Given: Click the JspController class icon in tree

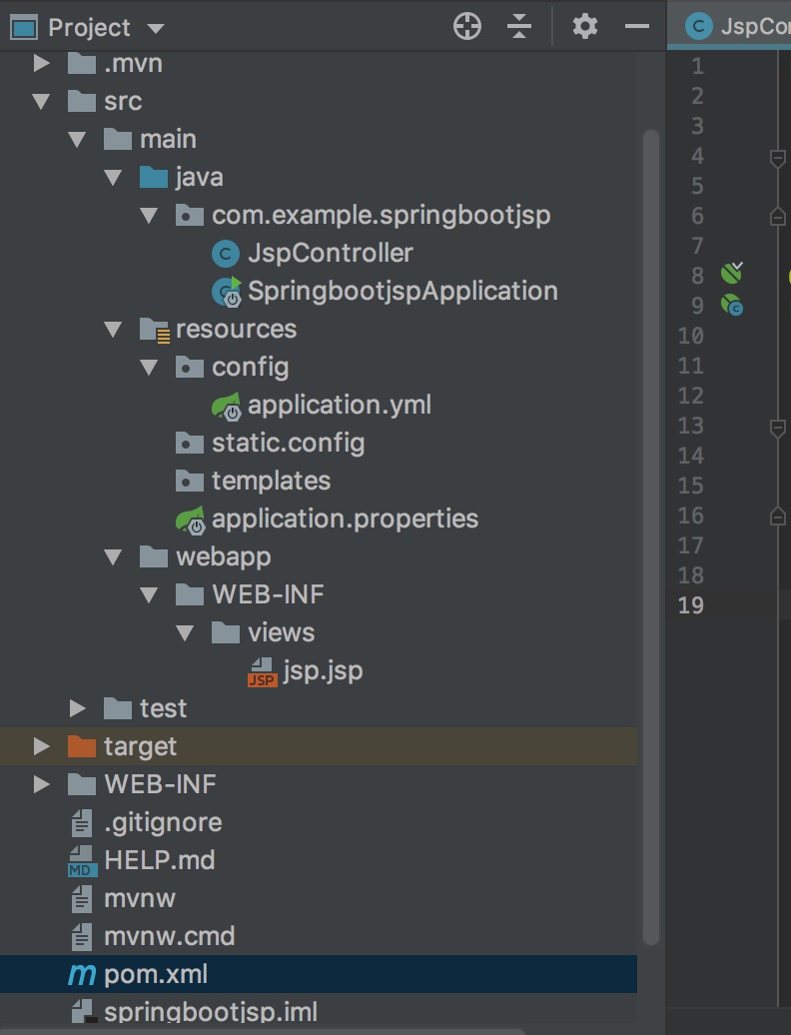Looking at the screenshot, I should 227,254.
